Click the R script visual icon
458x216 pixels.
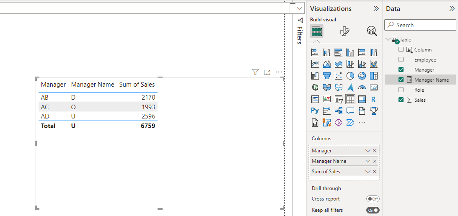point(374,99)
